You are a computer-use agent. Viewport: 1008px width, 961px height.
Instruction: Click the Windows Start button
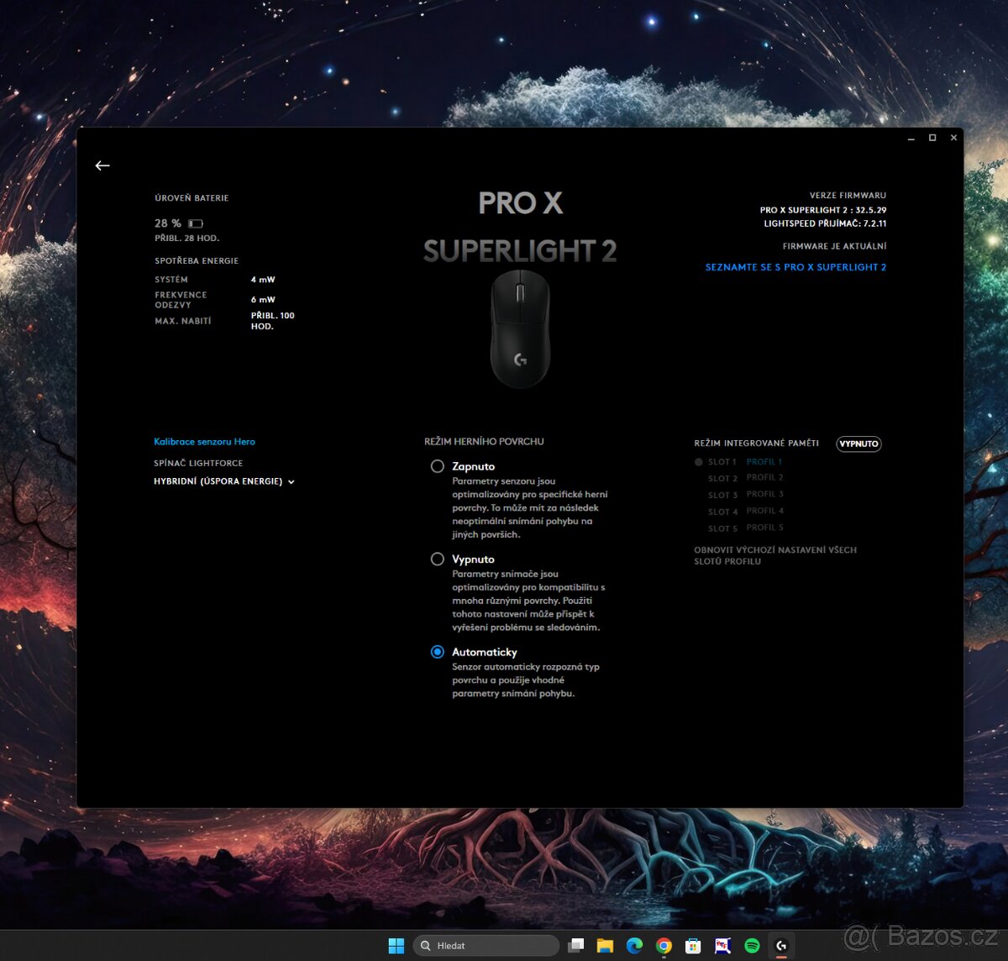click(x=396, y=945)
